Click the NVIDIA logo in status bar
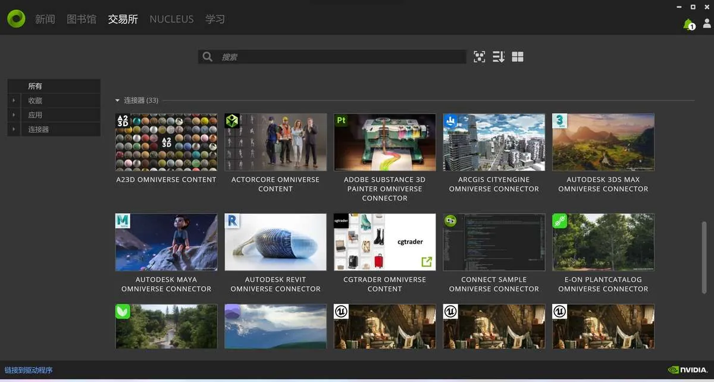The height and width of the screenshot is (382, 714). click(x=688, y=370)
